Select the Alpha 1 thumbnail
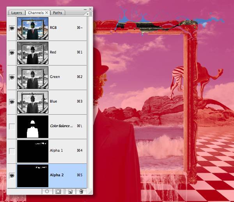 [x=33, y=151]
